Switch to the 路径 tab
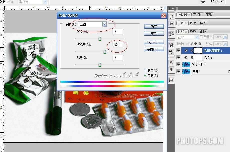The width and height of the screenshot is (230, 152). (203, 31)
